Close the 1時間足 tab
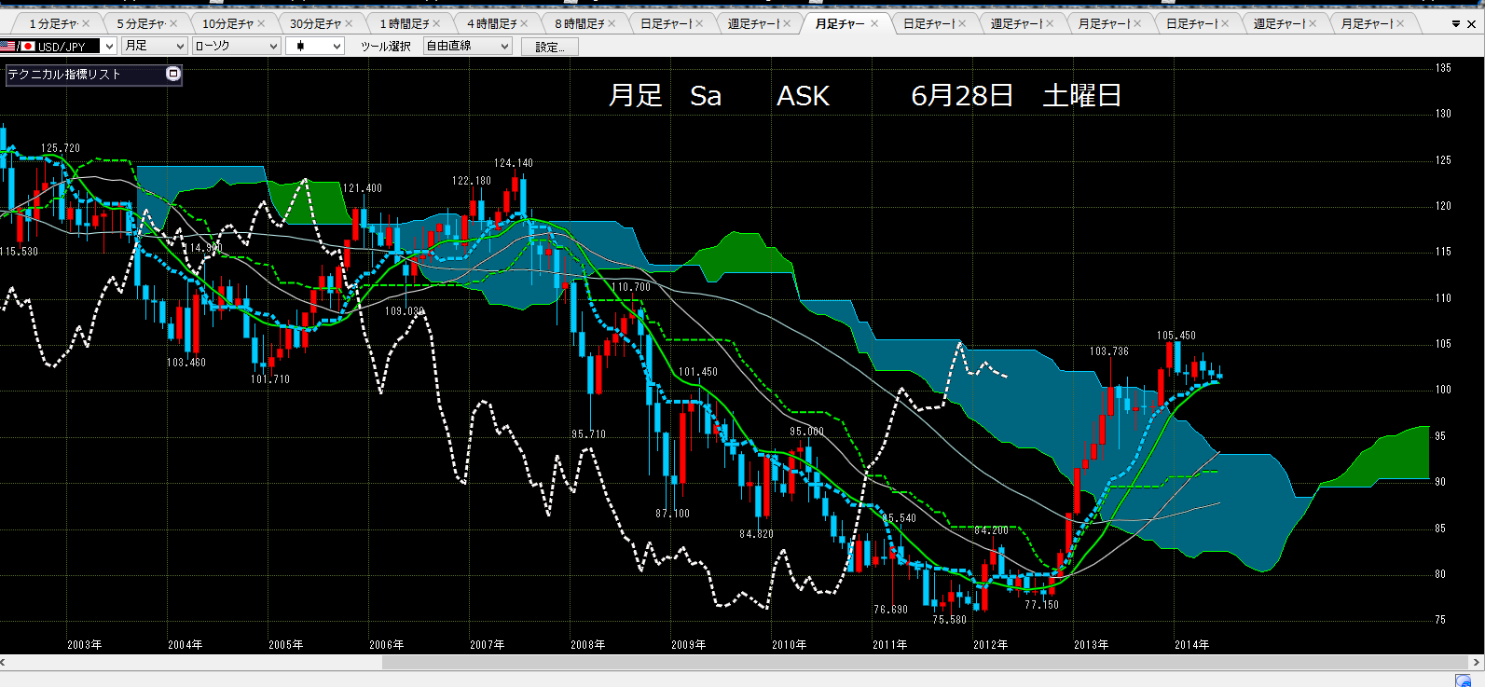The height and width of the screenshot is (687, 1485). (436, 23)
